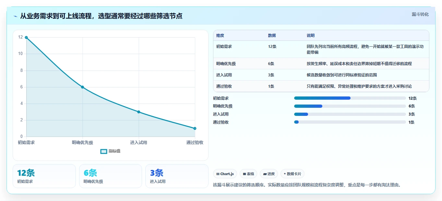The image size is (442, 201).
Task: Click the description starting 团队先列出当前所有高频流程
Action: 365,49
